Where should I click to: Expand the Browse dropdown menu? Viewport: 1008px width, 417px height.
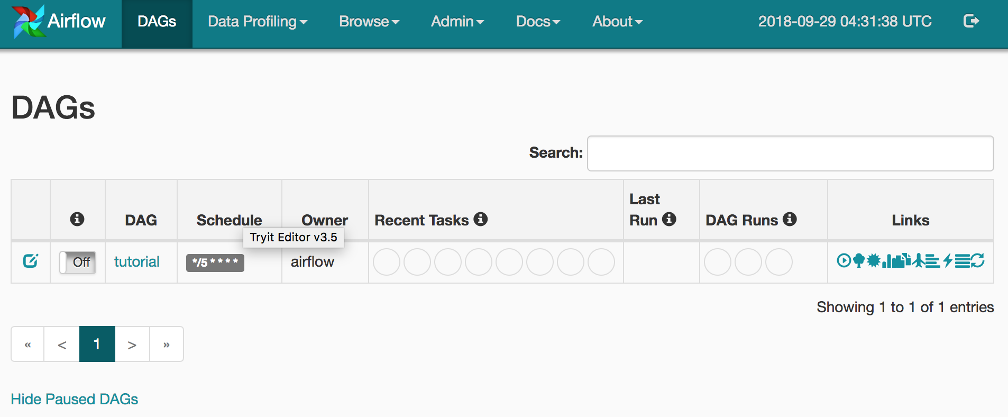point(369,22)
